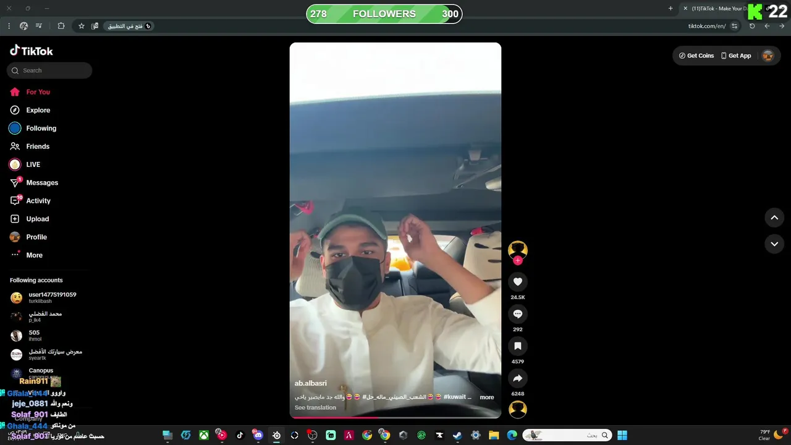
Task: Open ab.albasri creator username
Action: click(311, 383)
